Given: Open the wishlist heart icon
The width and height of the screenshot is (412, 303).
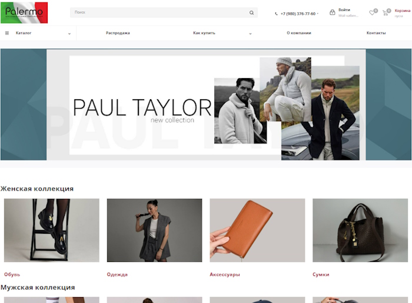Looking at the screenshot, I should [x=372, y=13].
